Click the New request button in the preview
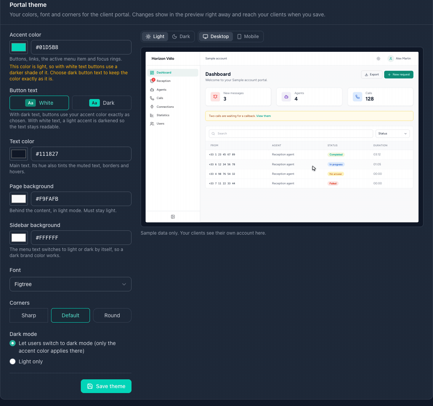This screenshot has height=406, width=433. click(399, 75)
